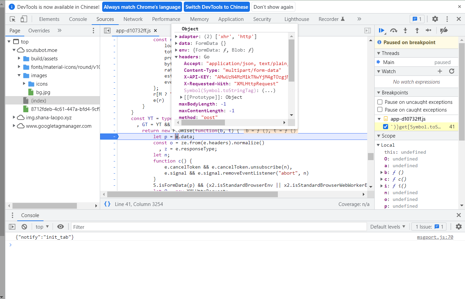465x299 pixels.
Task: Open the Application tab
Action: 231,19
